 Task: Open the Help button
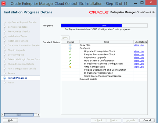click(x=10, y=120)
